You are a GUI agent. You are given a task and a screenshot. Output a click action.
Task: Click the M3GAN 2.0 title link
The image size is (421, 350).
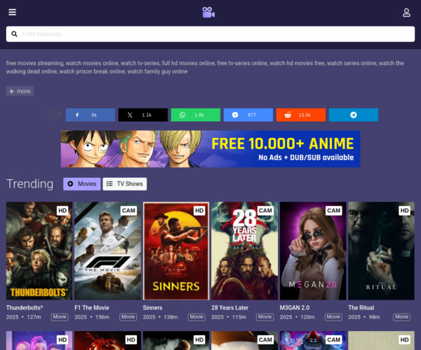coord(295,308)
